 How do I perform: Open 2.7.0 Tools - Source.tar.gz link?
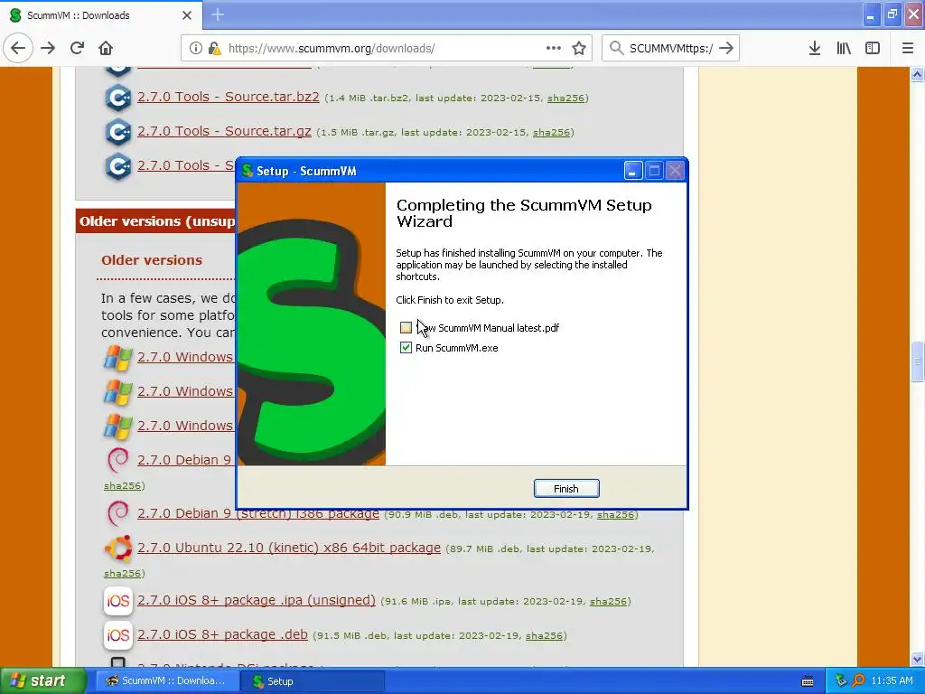224,131
